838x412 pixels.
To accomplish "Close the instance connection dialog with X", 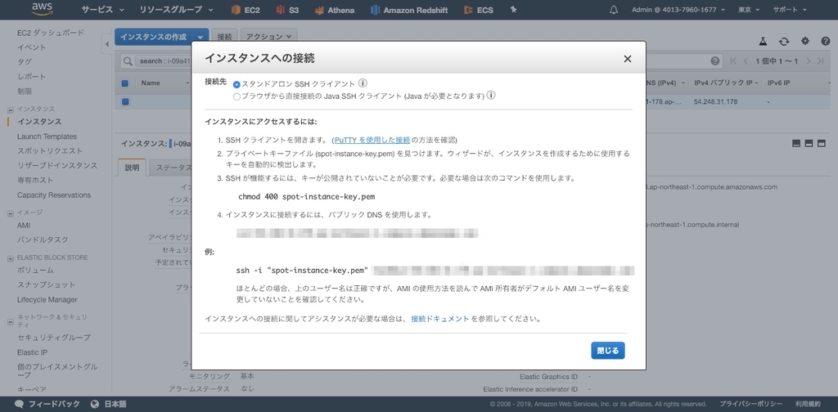I will point(628,59).
